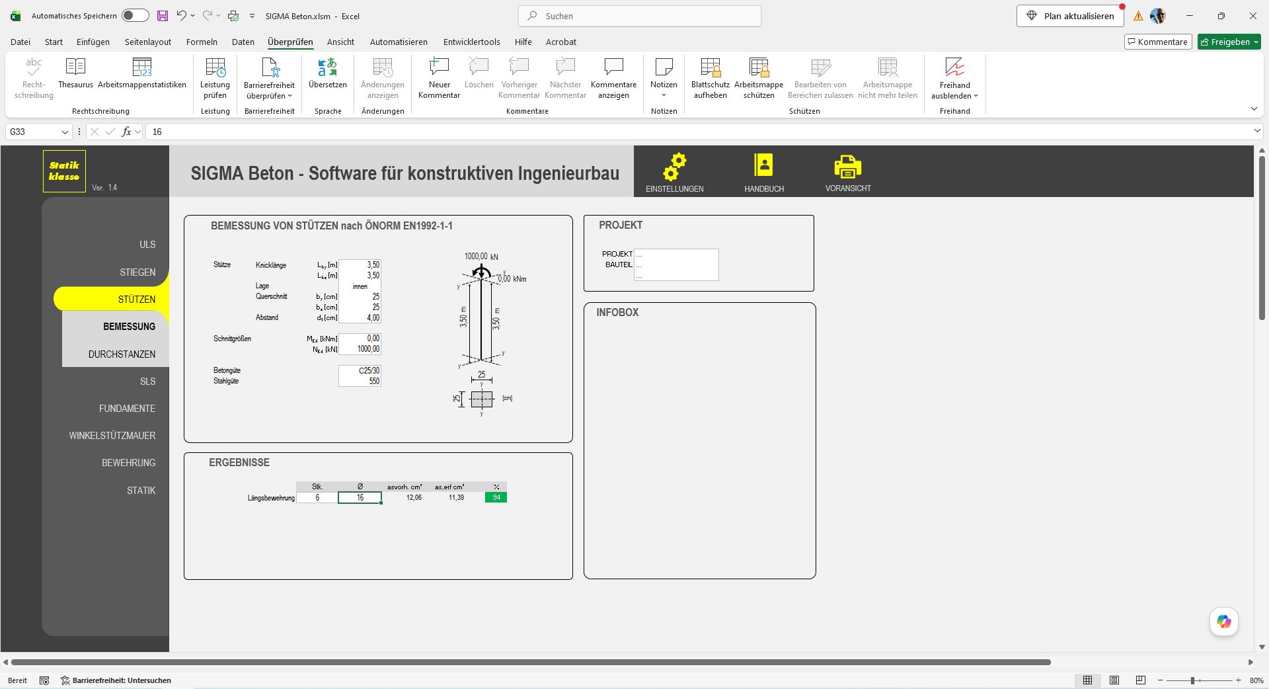
Task: Open the STIEGEN section
Action: click(137, 272)
